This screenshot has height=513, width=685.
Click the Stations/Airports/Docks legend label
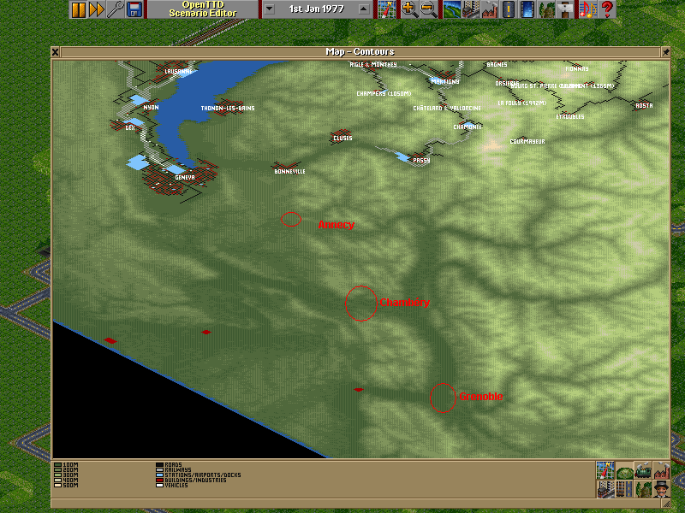point(203,475)
